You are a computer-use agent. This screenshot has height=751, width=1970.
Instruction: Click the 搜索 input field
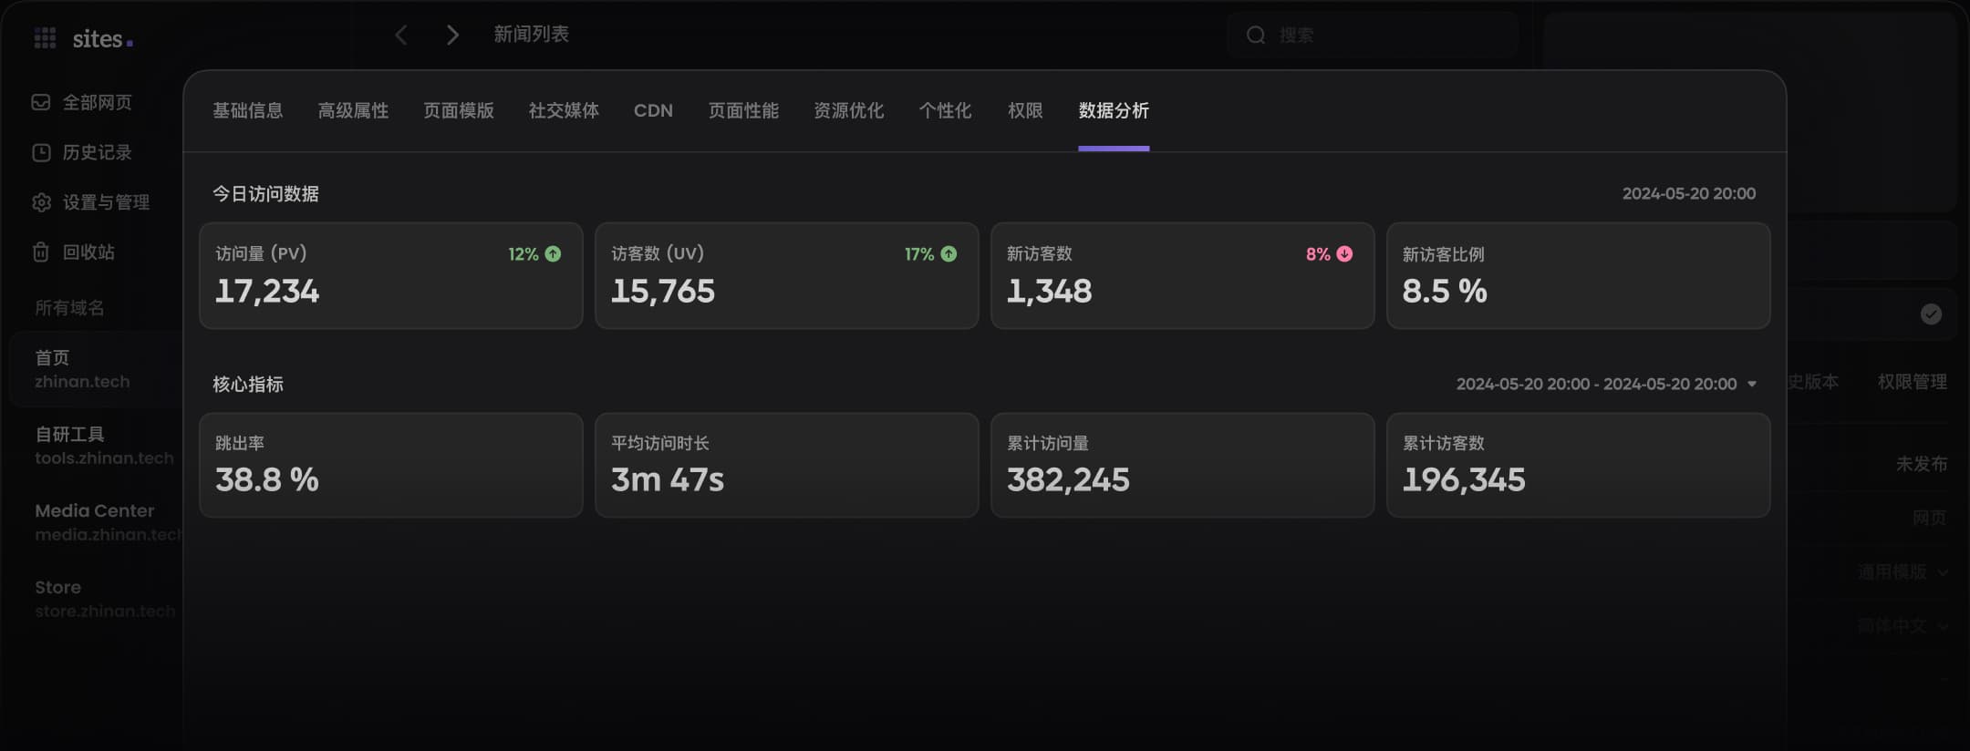point(1386,36)
